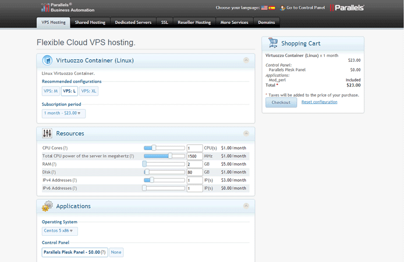Click the Reset configuration link
The width and height of the screenshot is (404, 262).
[x=319, y=102]
